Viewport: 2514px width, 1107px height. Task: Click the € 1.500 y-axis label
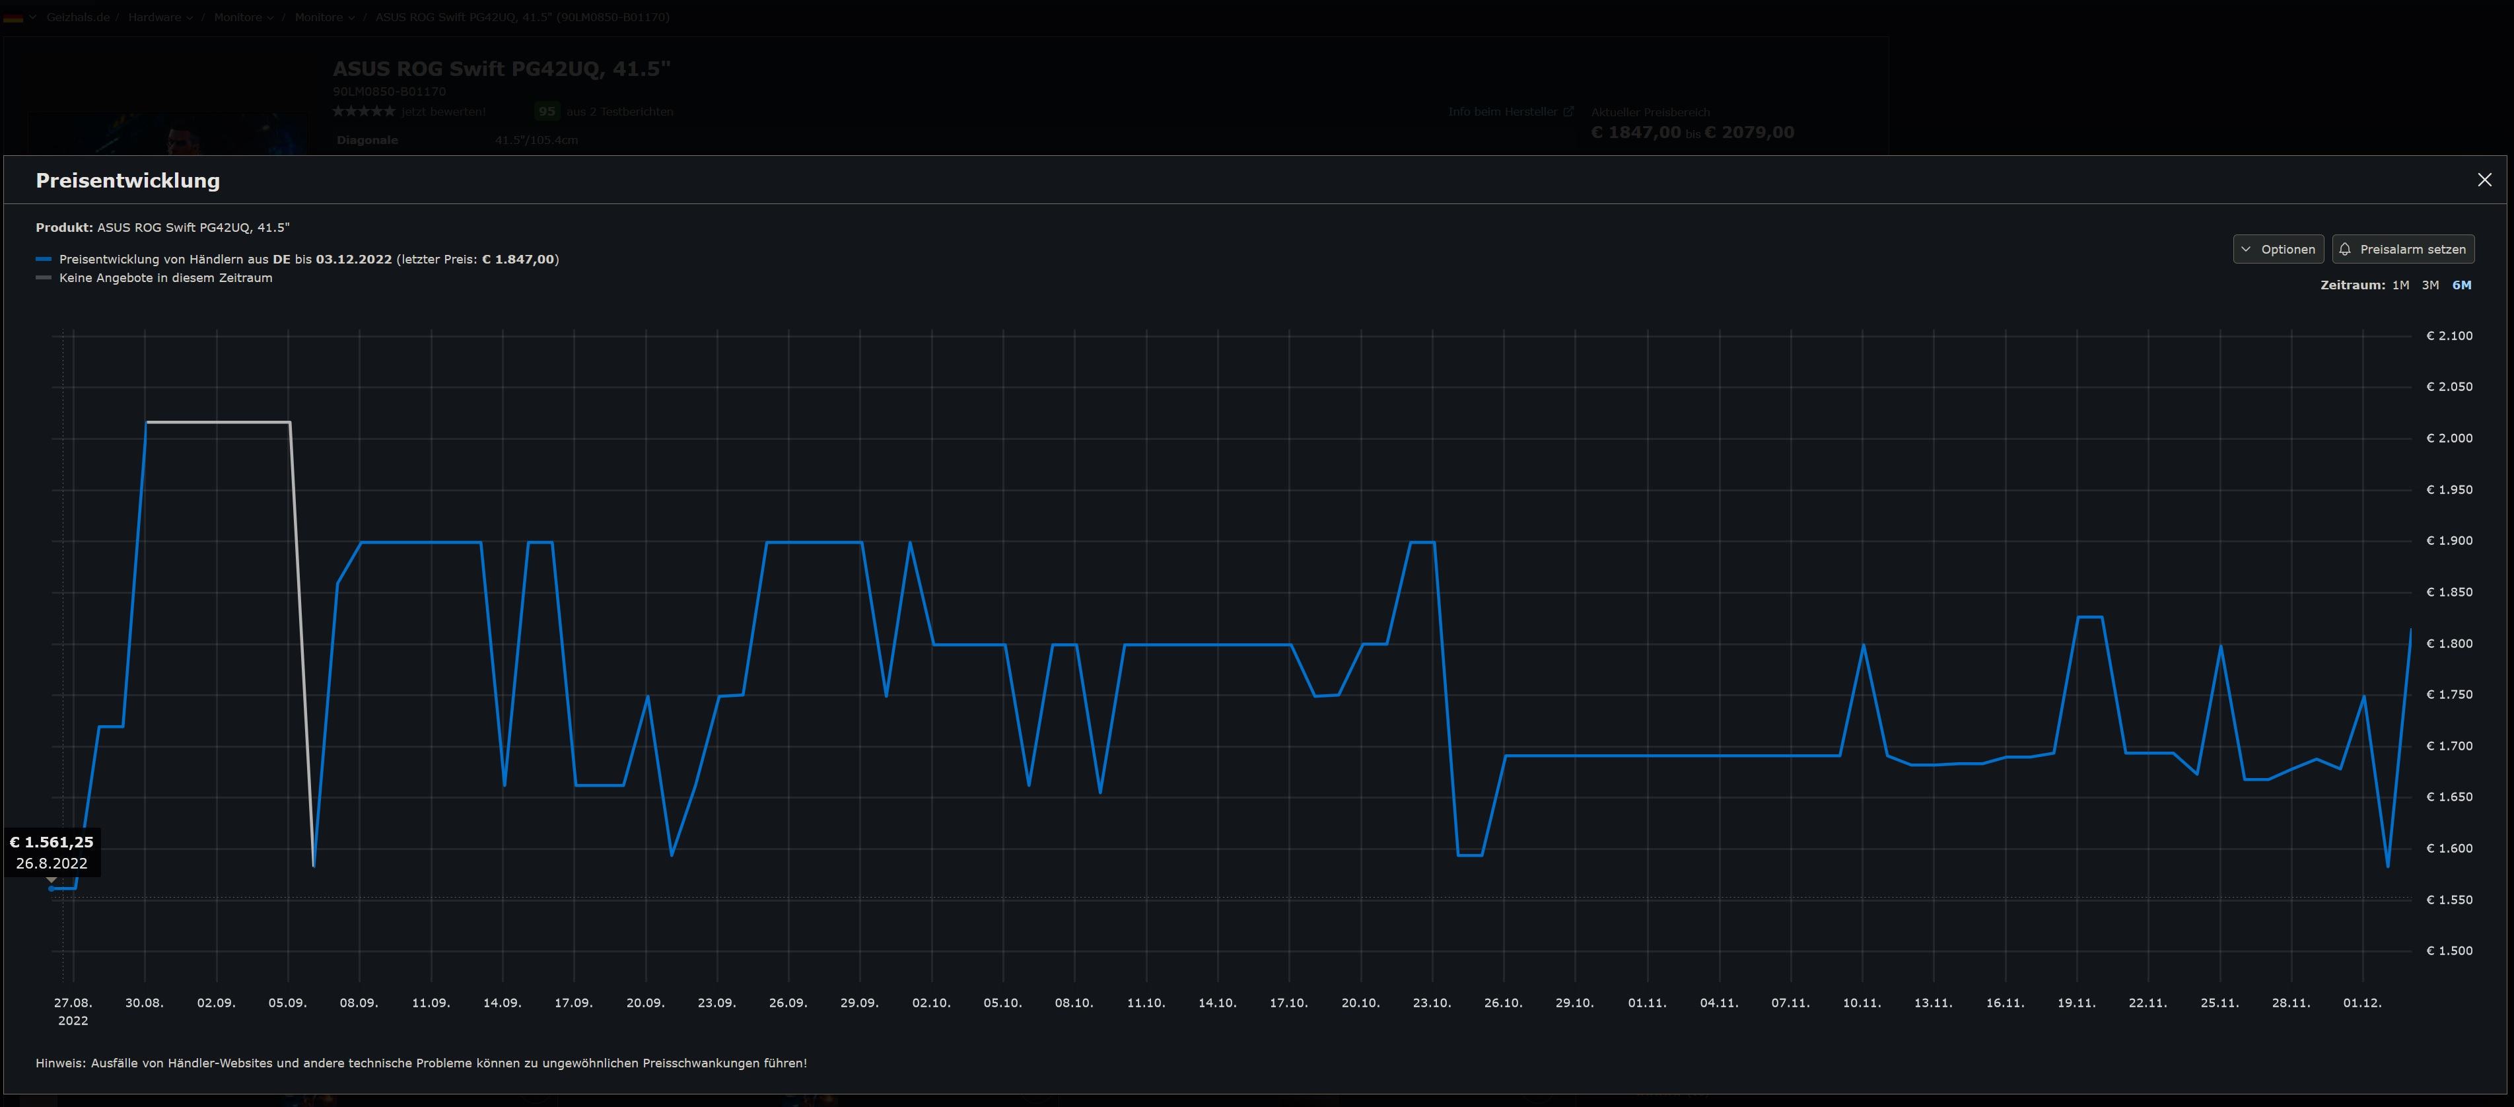(x=2449, y=951)
